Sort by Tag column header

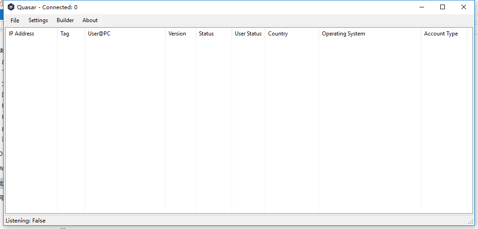[71, 34]
